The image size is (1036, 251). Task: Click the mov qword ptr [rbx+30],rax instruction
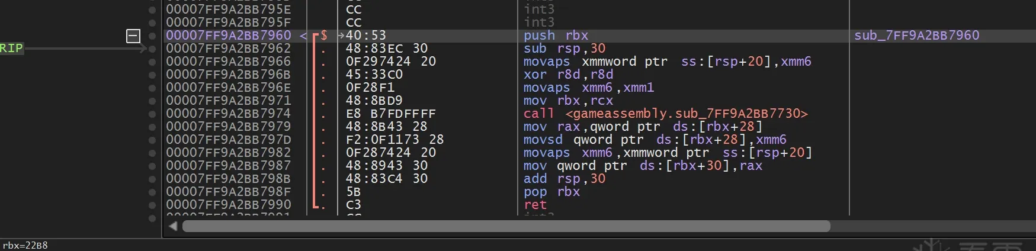(643, 166)
